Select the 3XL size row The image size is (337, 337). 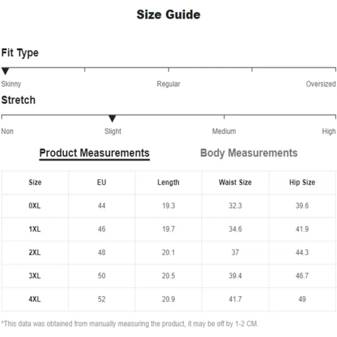[x=168, y=276]
